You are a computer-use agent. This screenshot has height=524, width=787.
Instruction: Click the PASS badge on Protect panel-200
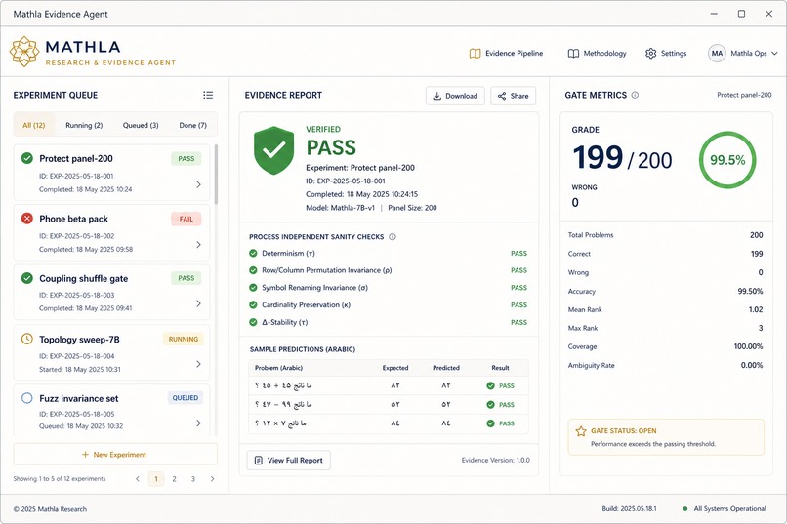[186, 158]
